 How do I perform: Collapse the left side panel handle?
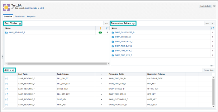tap(2, 57)
